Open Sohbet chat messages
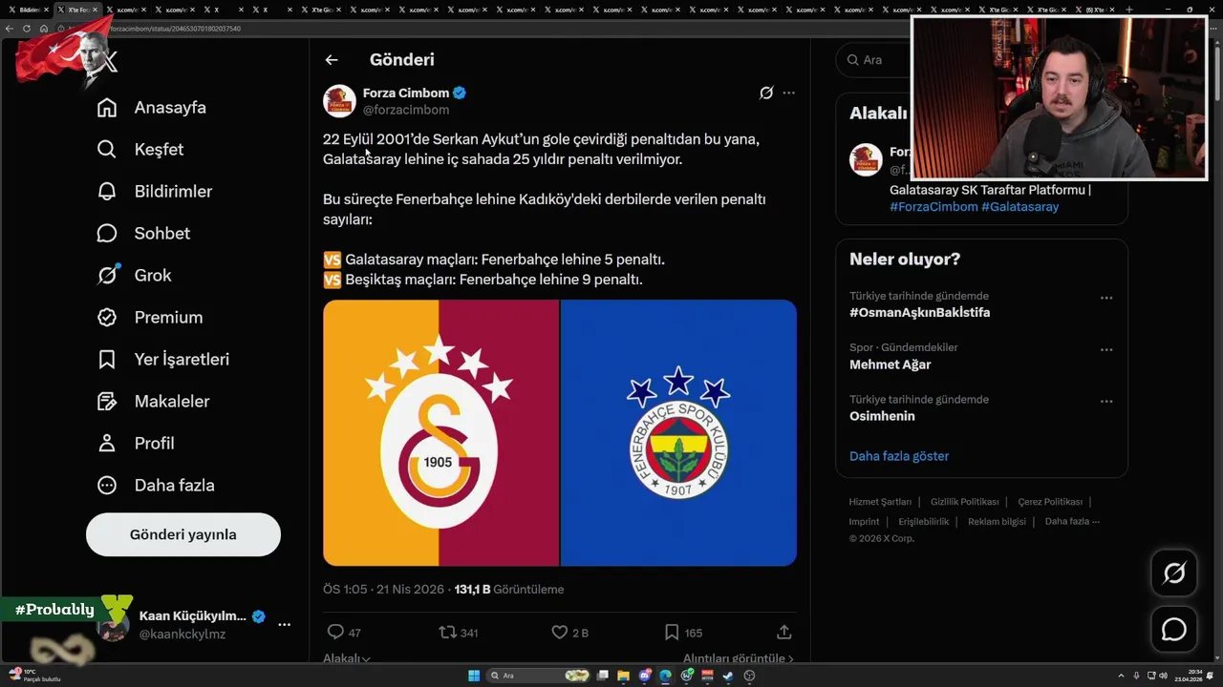Image resolution: width=1223 pixels, height=687 pixels. coord(143,234)
